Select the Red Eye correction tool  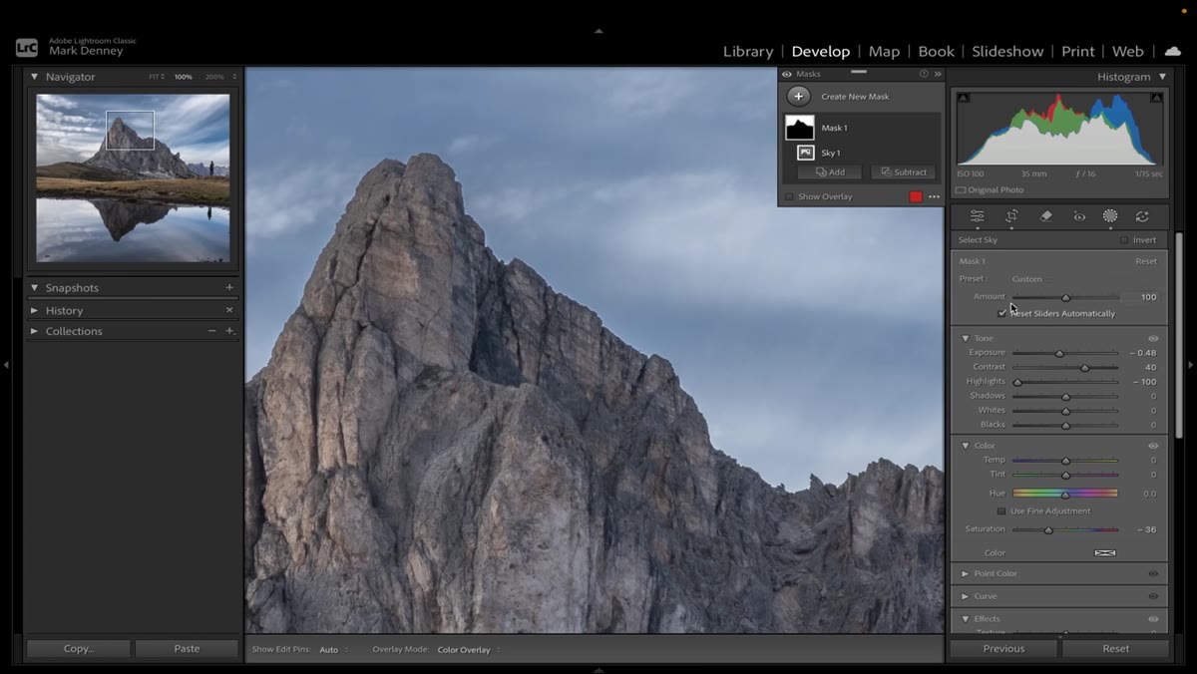[1078, 216]
